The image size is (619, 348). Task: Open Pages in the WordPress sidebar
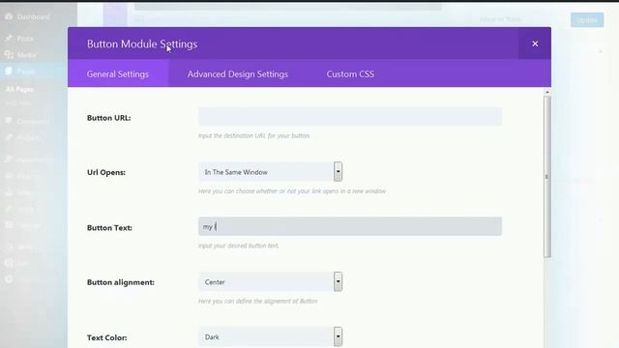click(x=26, y=71)
